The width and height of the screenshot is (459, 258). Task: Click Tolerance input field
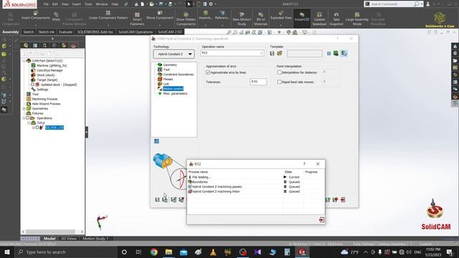click(258, 82)
